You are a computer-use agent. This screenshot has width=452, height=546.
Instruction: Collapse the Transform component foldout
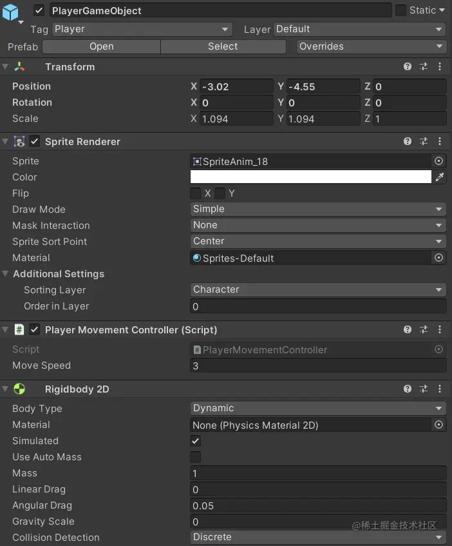coord(6,67)
